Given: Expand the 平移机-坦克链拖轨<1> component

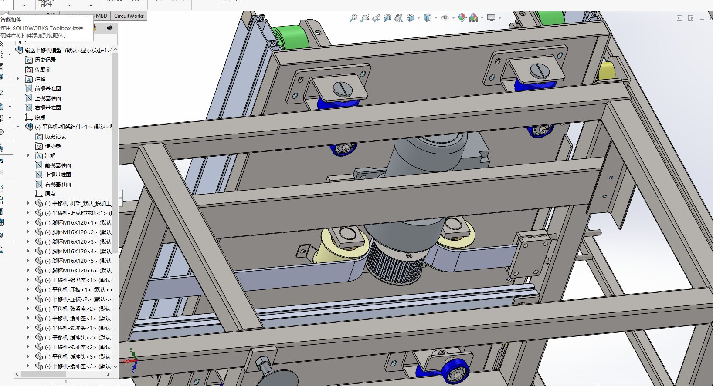Looking at the screenshot, I should [28, 213].
